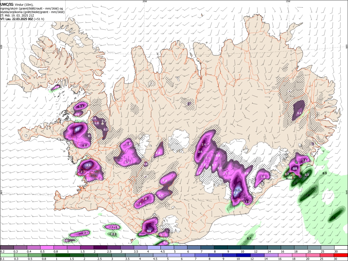348x261 pixels.
Task: Pick the bright red 30 rain legend swatch
Action: tap(341, 255)
